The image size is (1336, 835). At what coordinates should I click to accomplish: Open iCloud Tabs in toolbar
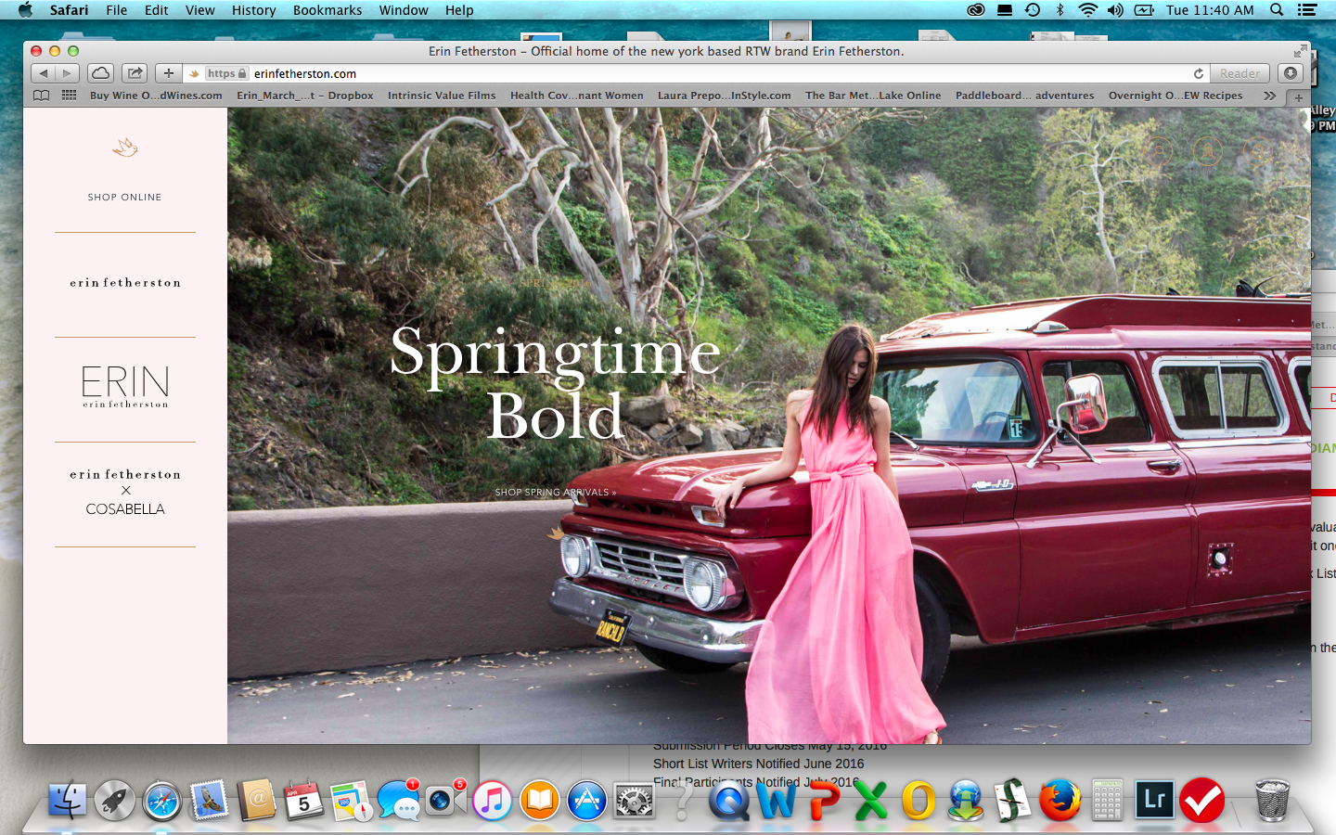(x=101, y=73)
